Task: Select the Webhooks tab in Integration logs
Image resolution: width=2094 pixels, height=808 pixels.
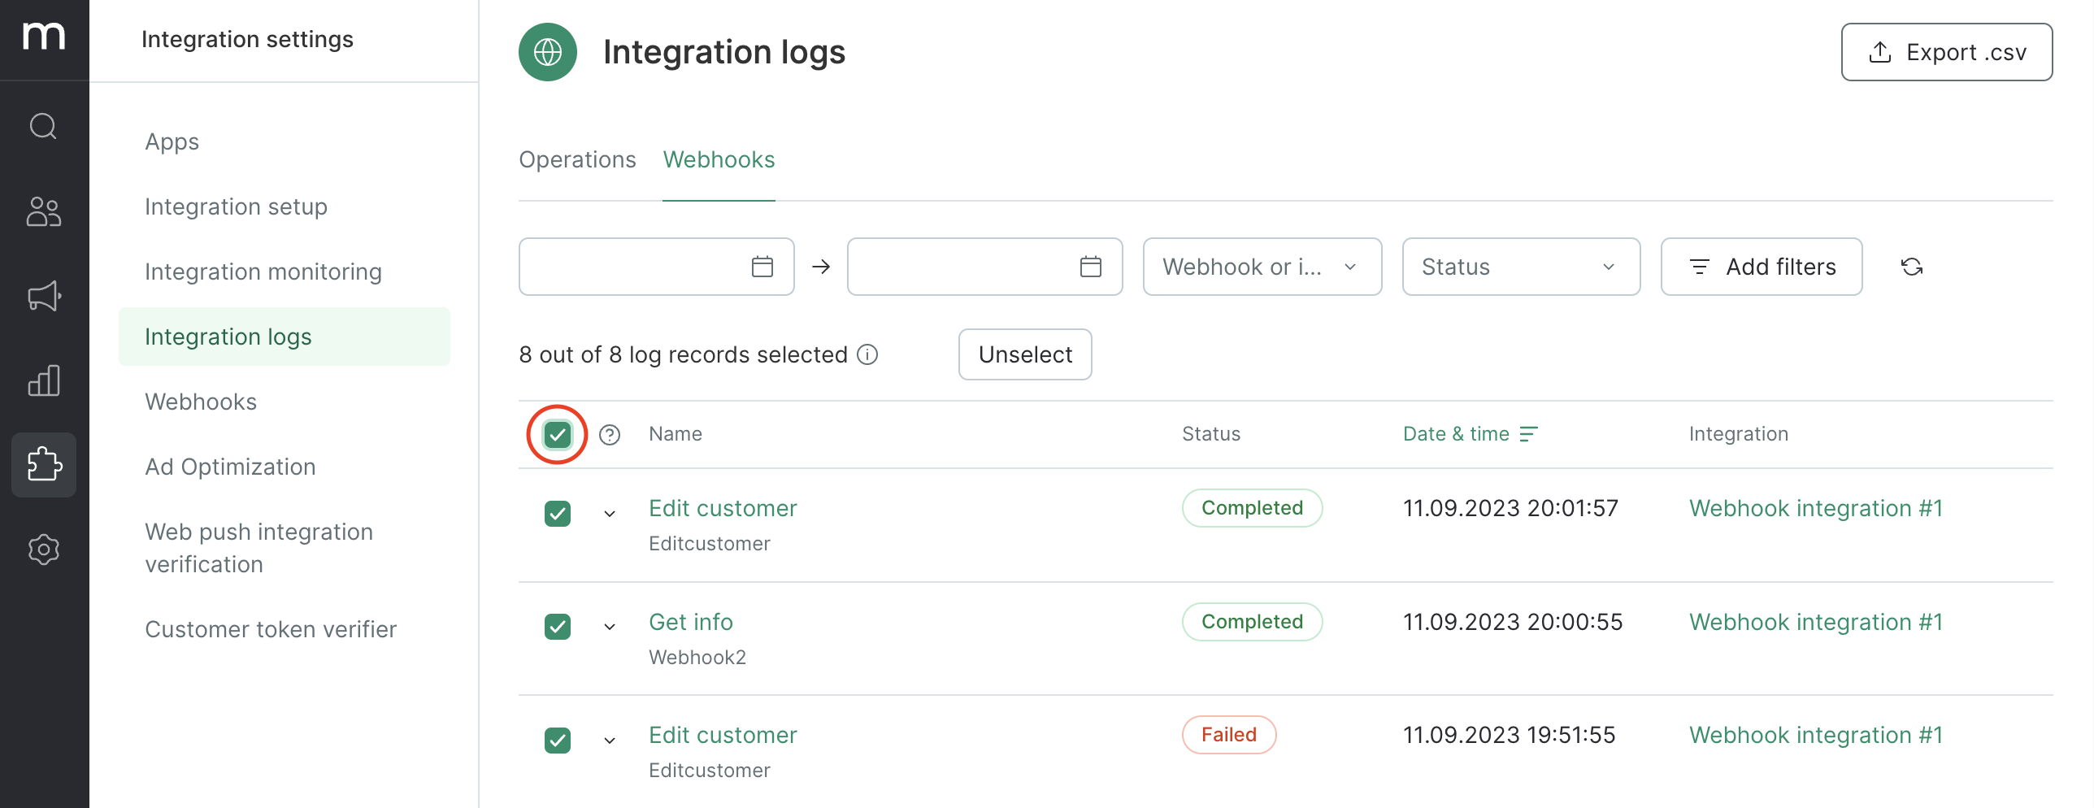Action: pos(719,159)
